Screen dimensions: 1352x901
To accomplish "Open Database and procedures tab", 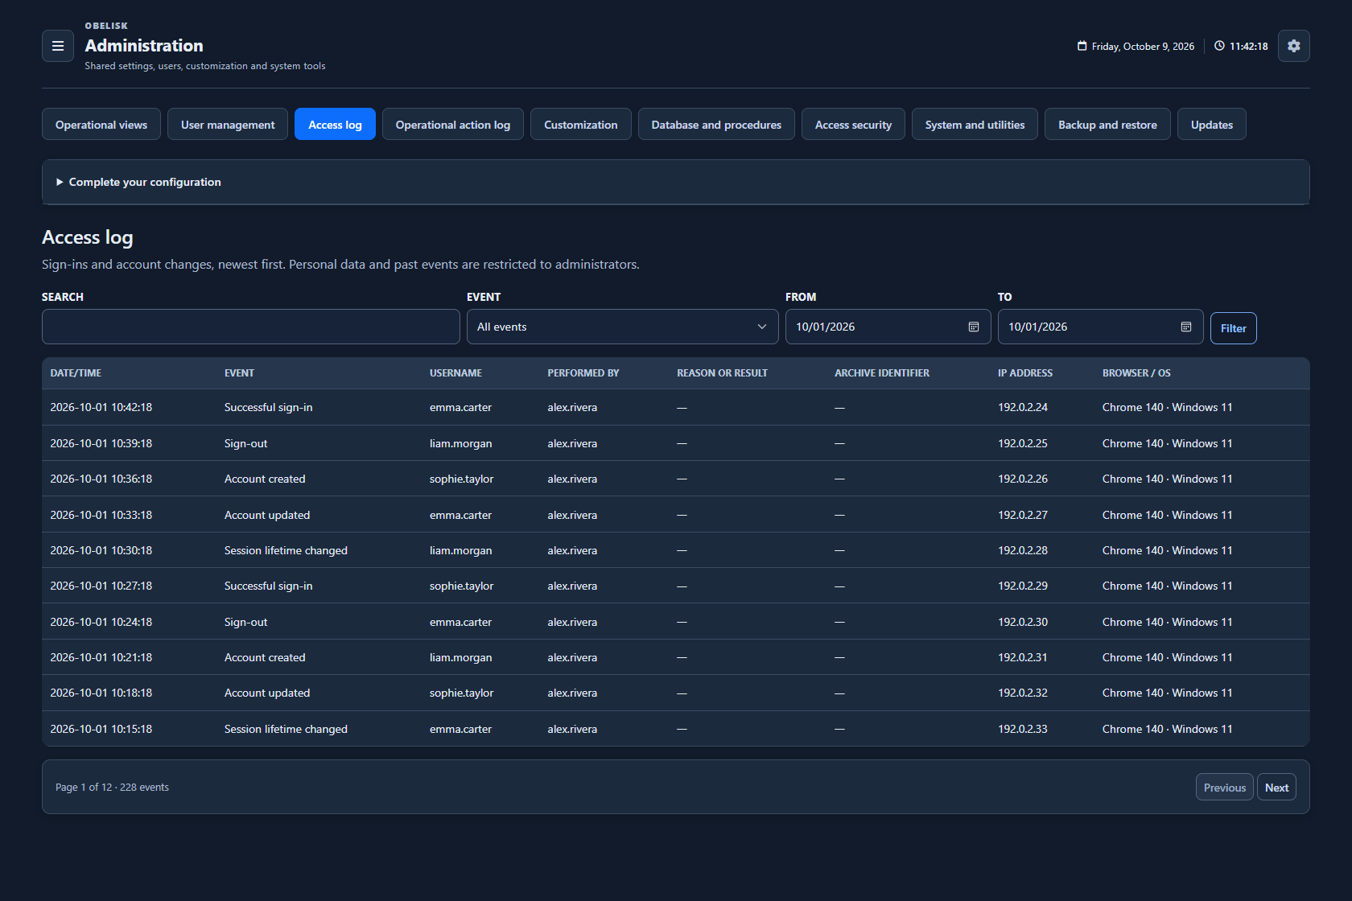I will pos(716,124).
